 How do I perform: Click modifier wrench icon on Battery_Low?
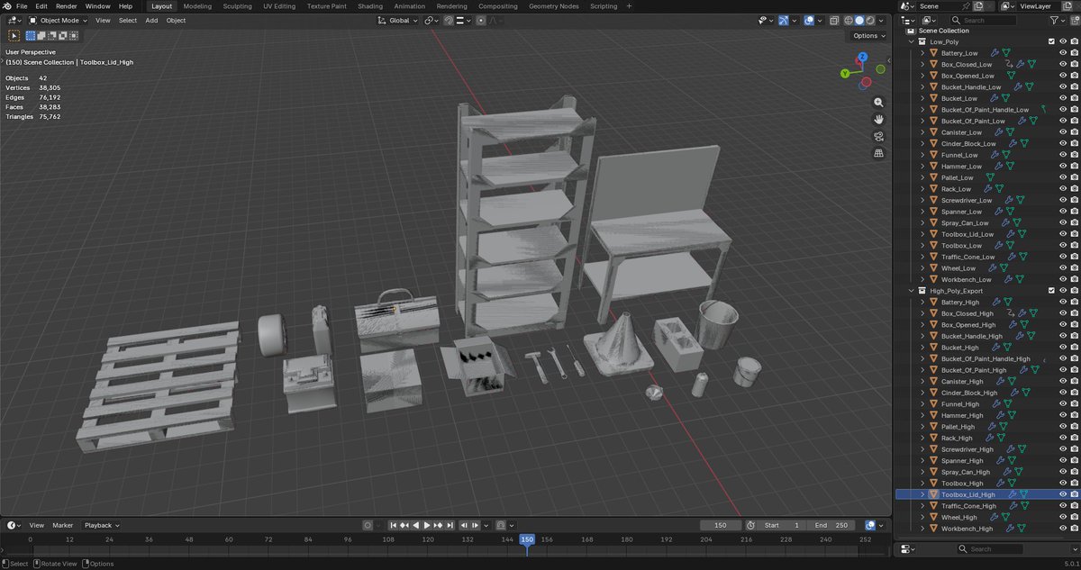tap(995, 53)
